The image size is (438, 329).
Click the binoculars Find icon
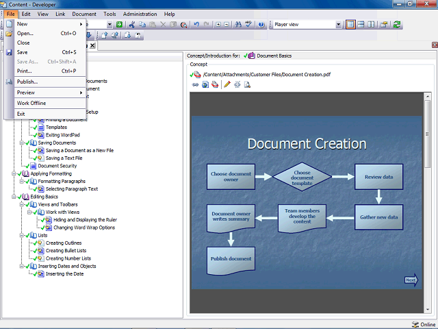237,25
